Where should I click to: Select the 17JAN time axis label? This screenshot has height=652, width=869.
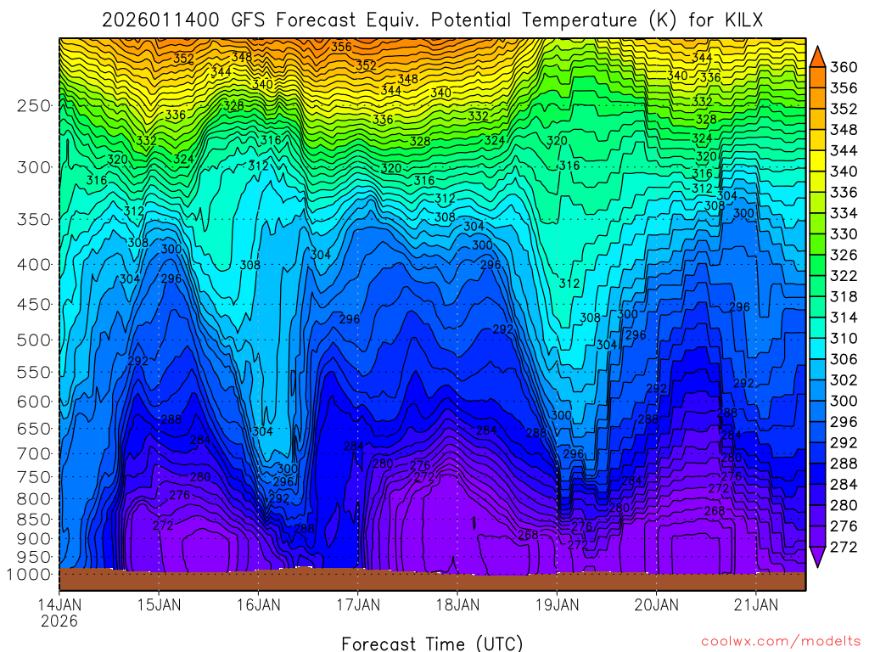358,604
